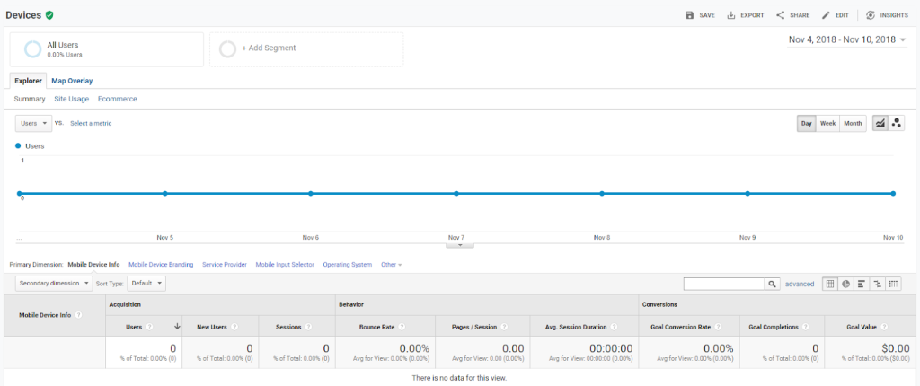Select pivot table view icon
This screenshot has width=920, height=386.
click(894, 284)
